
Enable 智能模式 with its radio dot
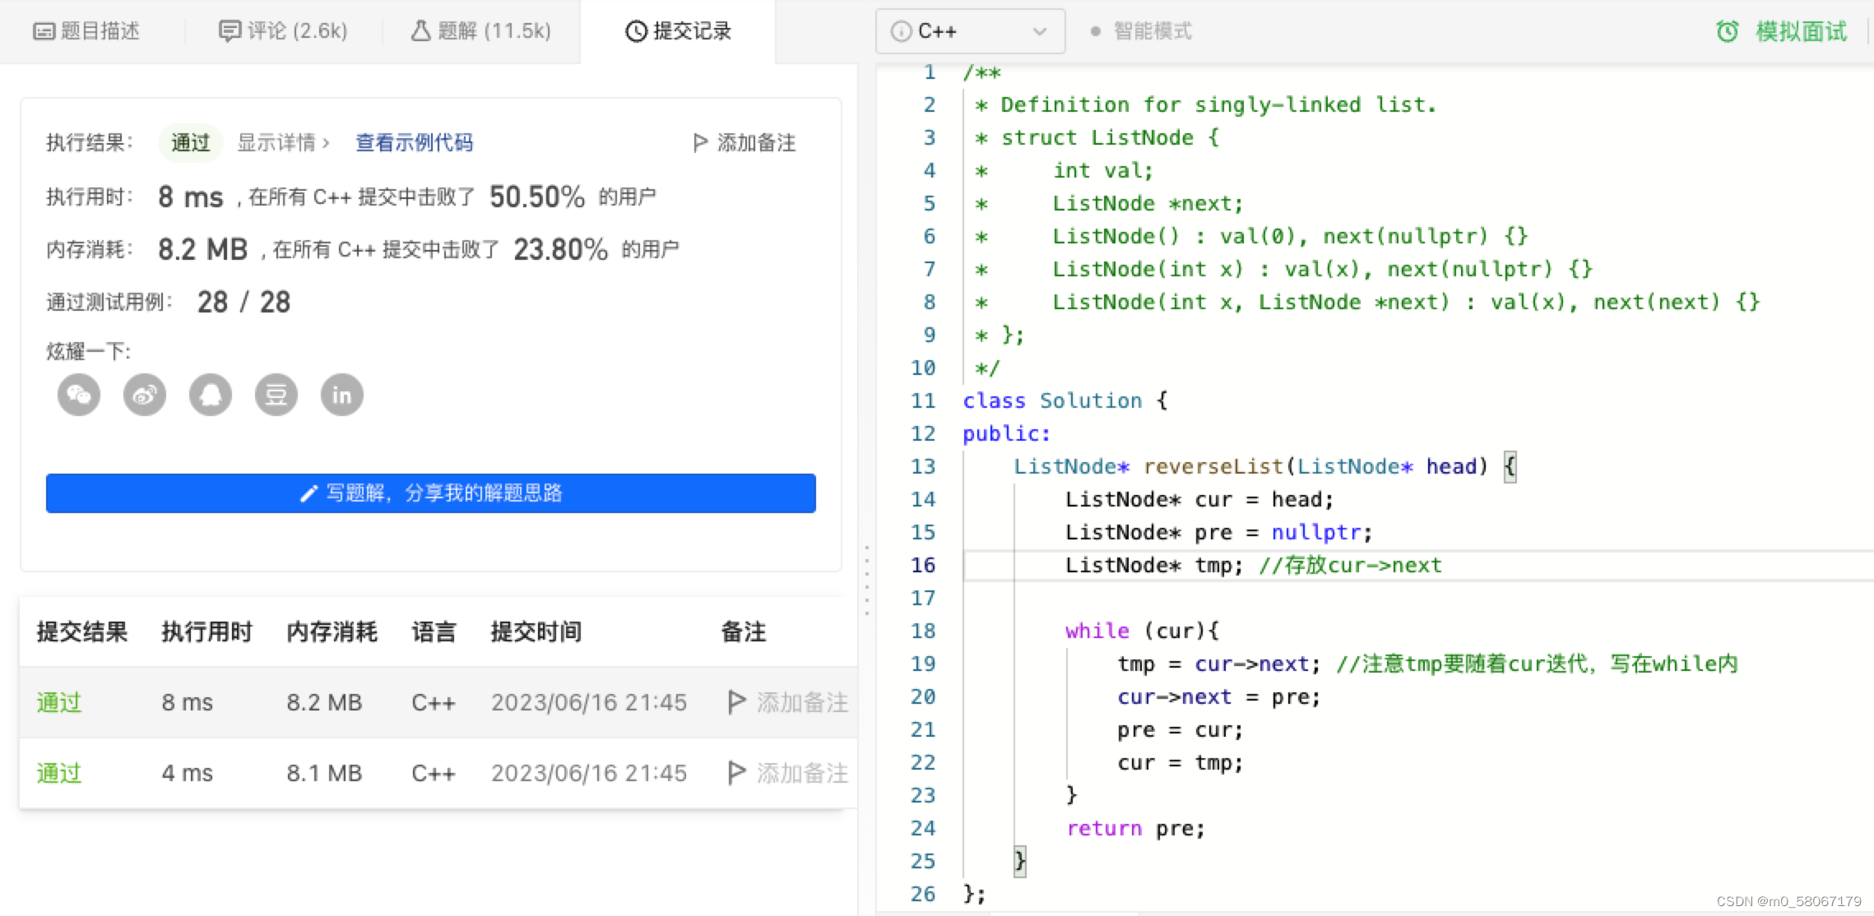tap(1094, 32)
